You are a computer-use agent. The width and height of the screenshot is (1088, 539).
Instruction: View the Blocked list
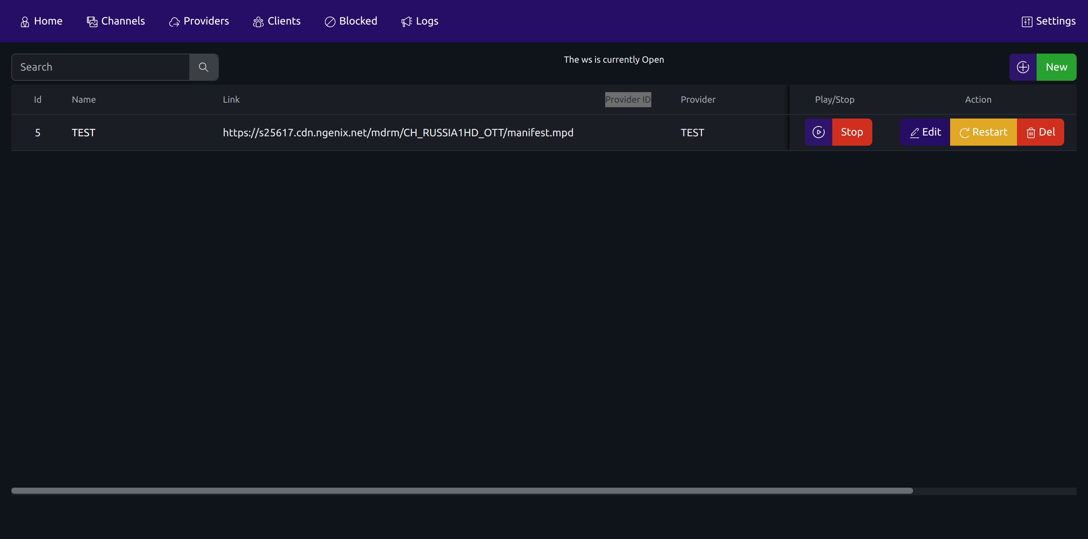tap(351, 21)
